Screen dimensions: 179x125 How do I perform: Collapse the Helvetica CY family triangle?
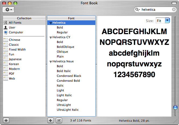51,38
